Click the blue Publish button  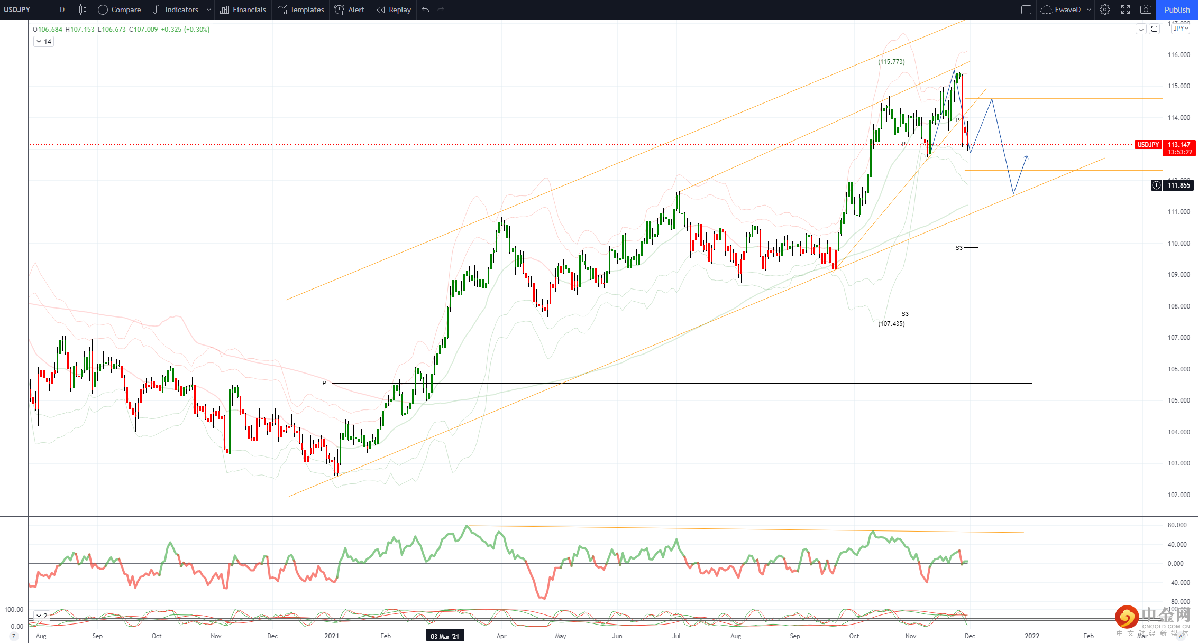click(1177, 10)
